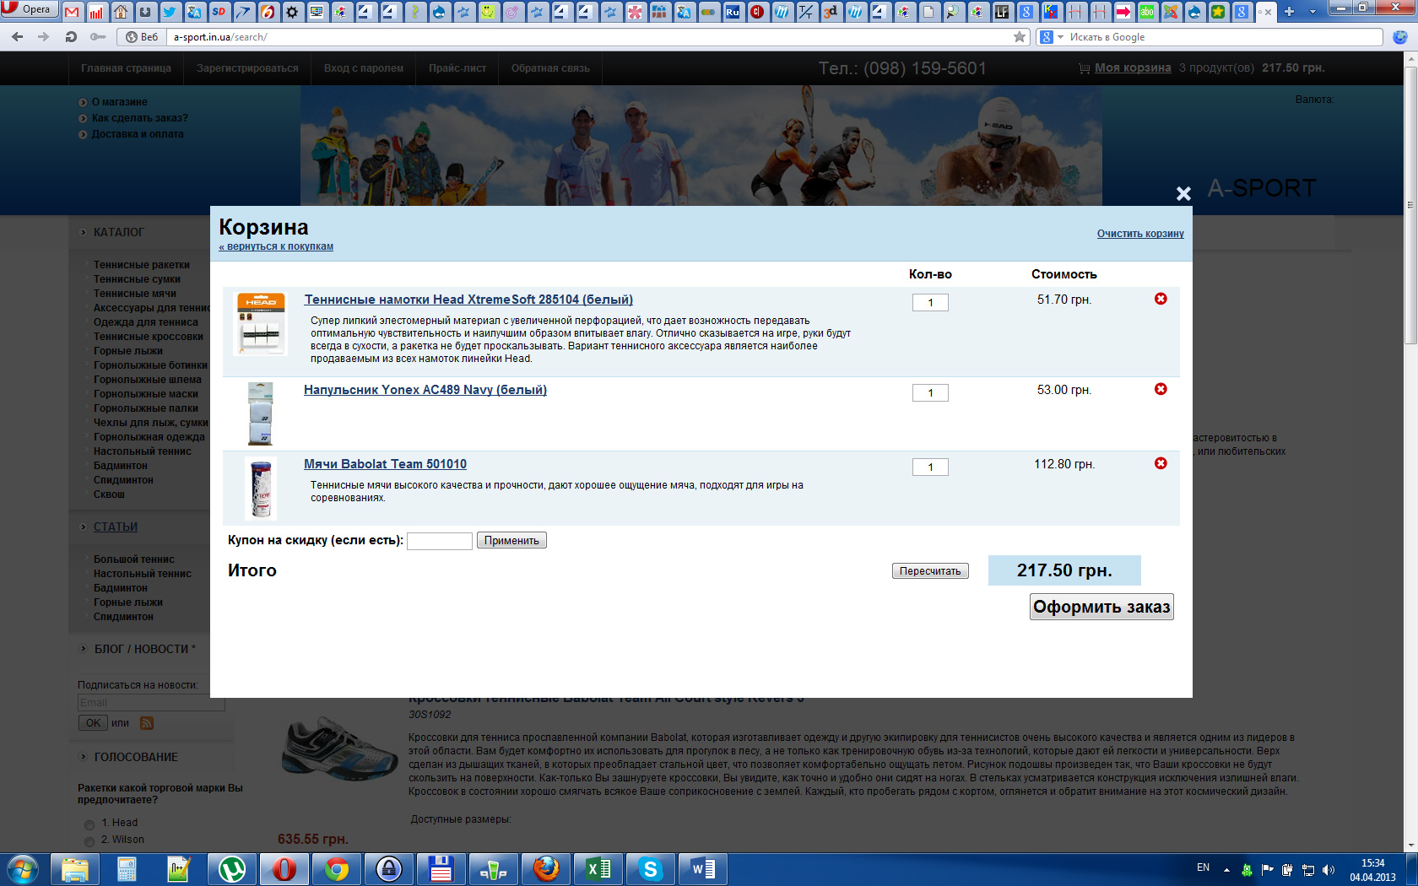The height and width of the screenshot is (886, 1418).
Task: Click the OK subscribe button
Action: [93, 723]
